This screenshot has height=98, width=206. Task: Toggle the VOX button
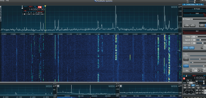186,59
